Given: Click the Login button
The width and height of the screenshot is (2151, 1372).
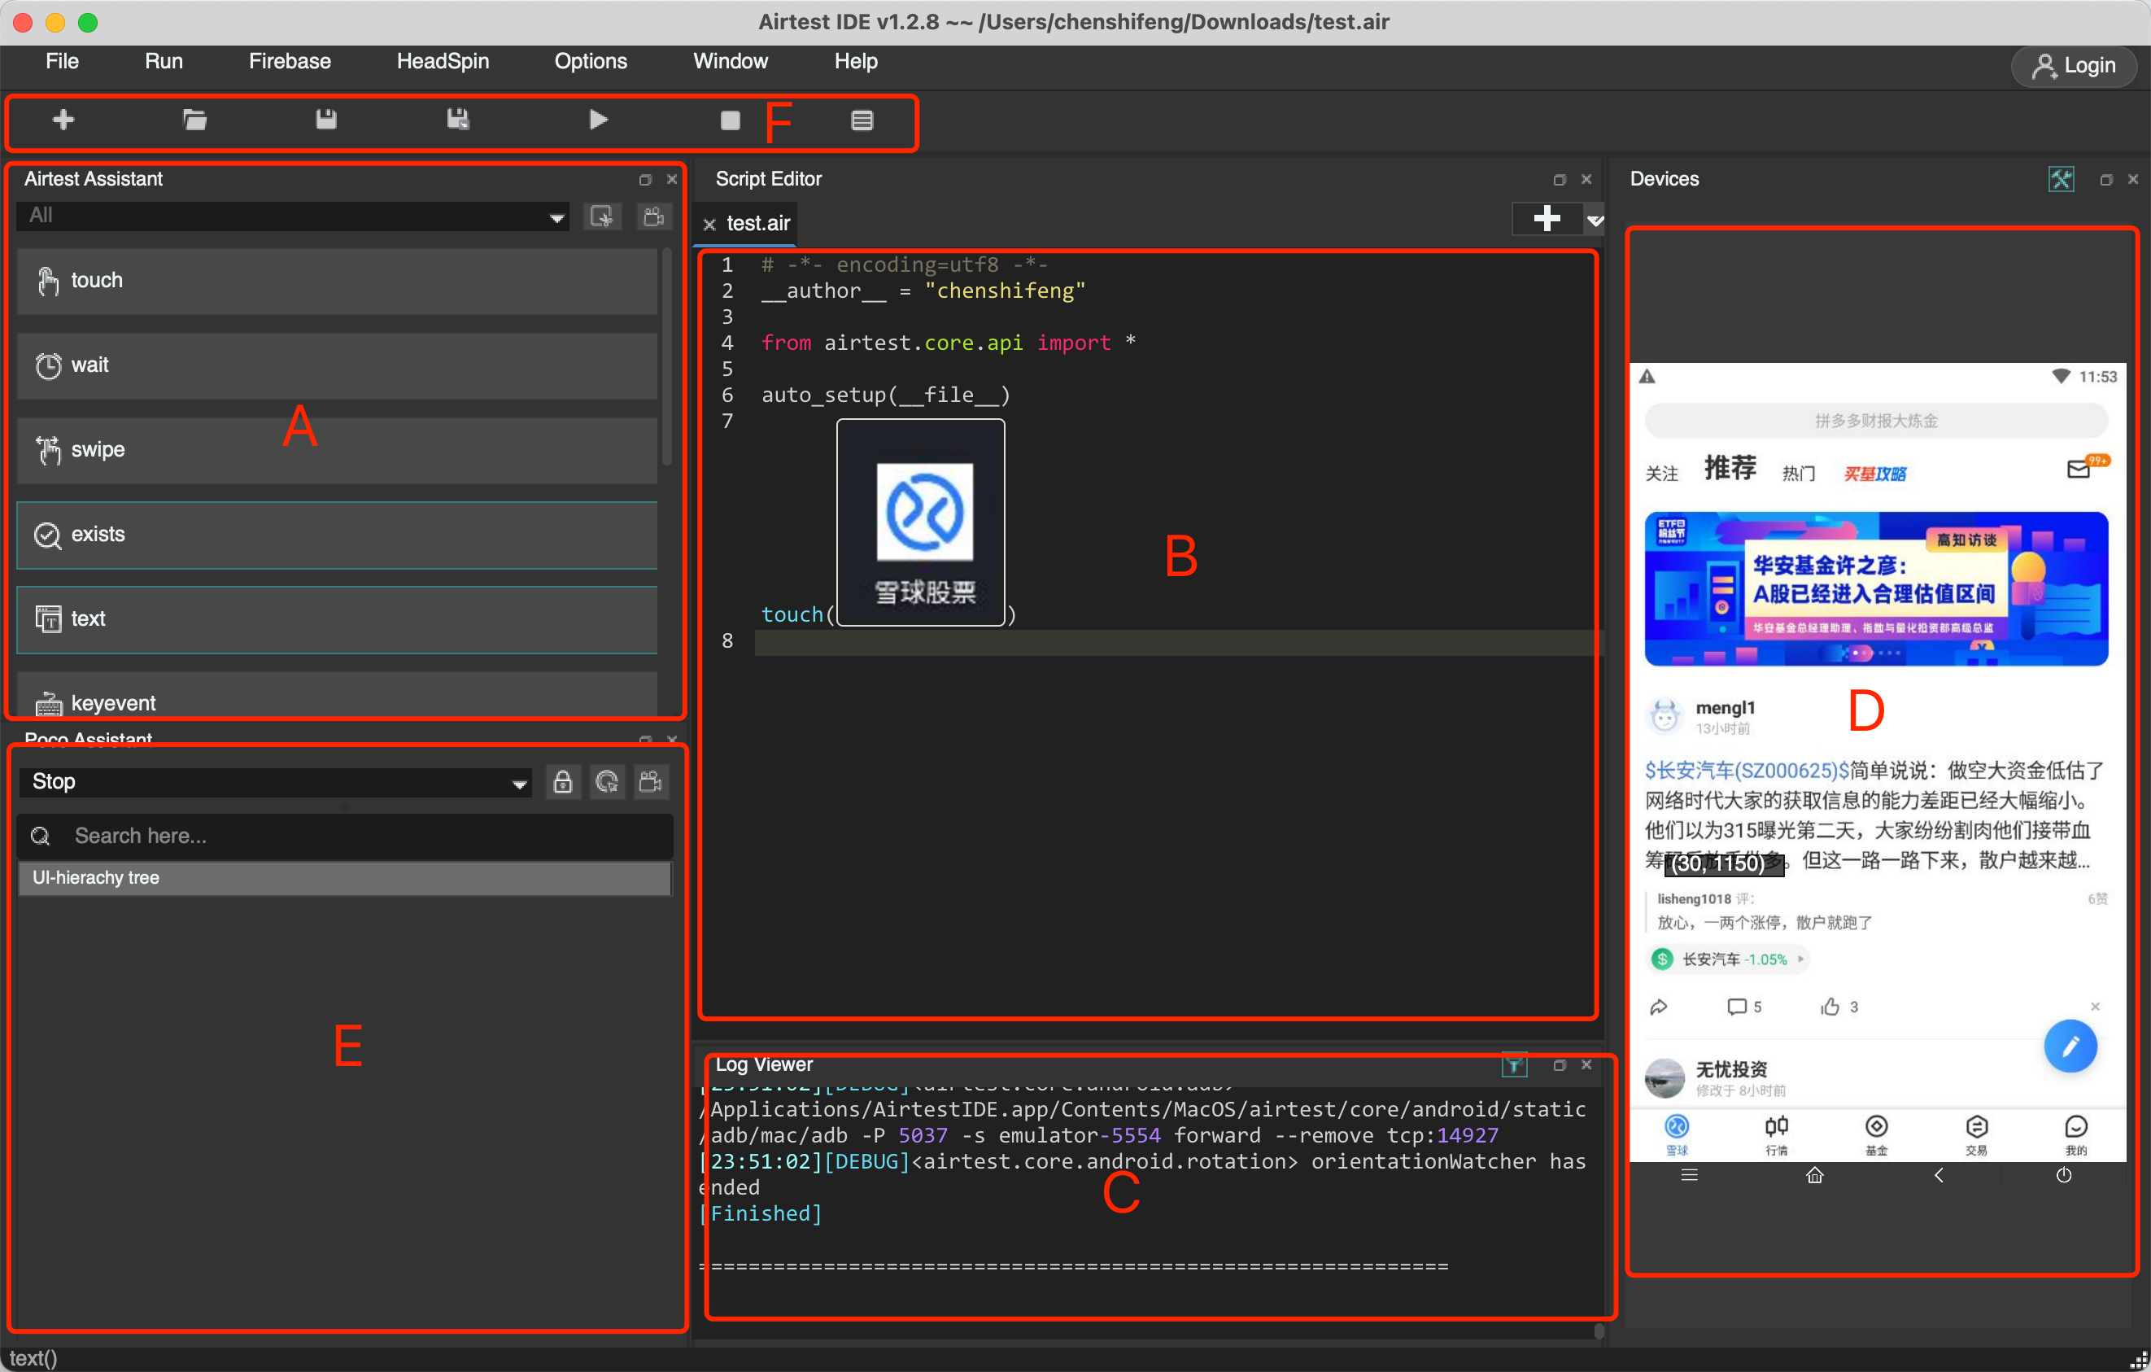Looking at the screenshot, I should pyautogui.click(x=2073, y=65).
